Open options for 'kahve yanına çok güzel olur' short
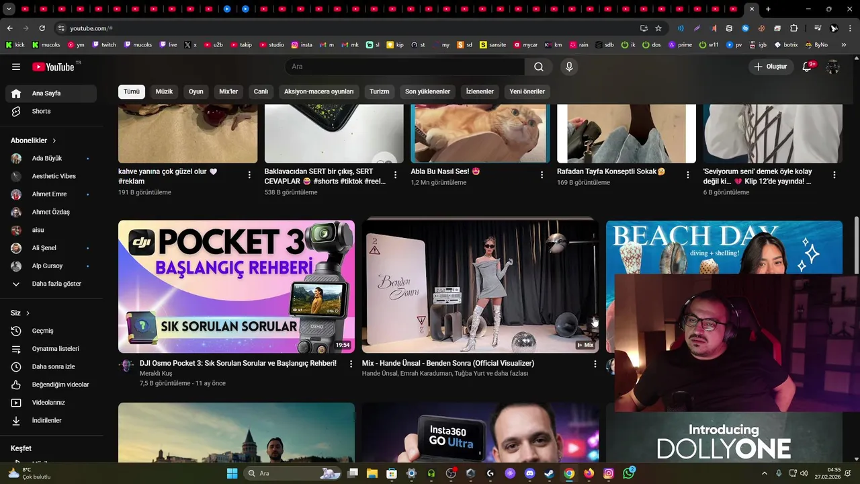Viewport: 860px width, 484px height. tap(249, 175)
